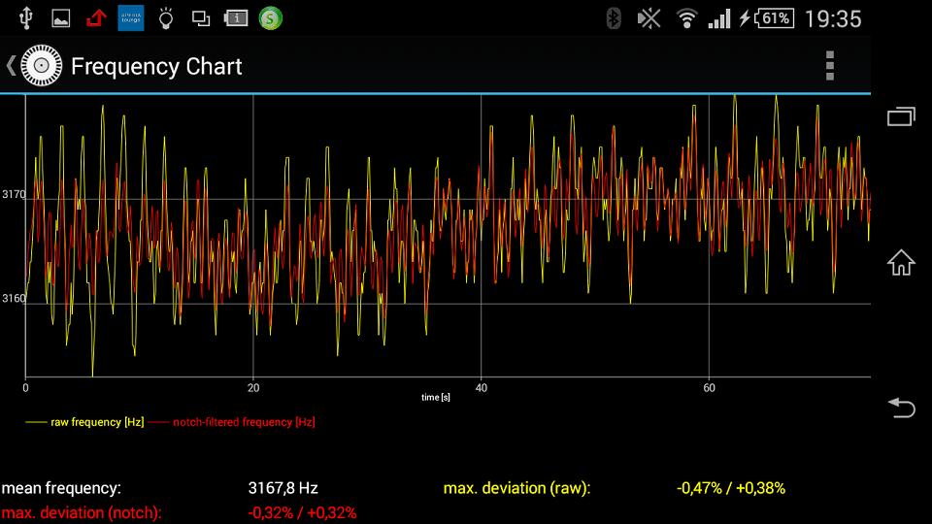
Task: Tap the 3160 y-axis label
Action: pyautogui.click(x=14, y=298)
